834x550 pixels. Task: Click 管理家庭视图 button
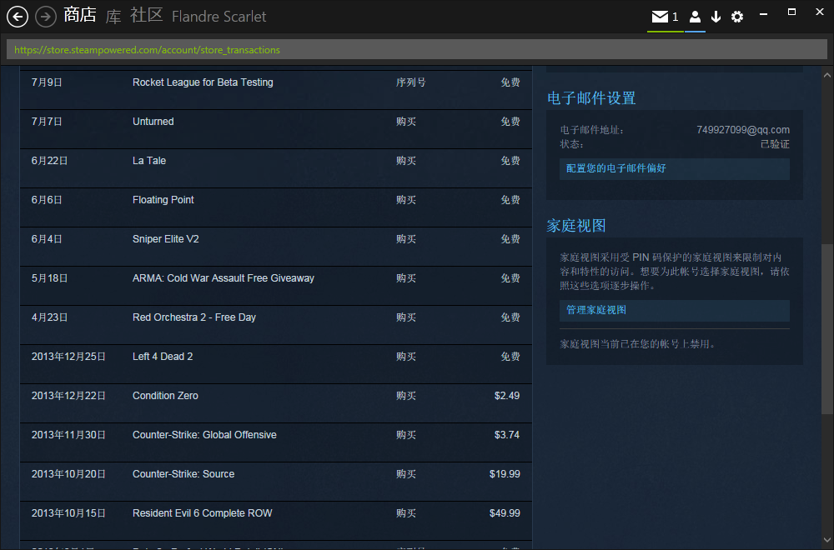[675, 310]
